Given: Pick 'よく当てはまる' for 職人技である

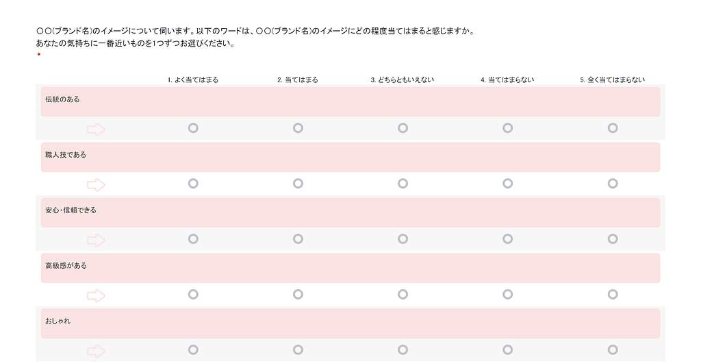Looking at the screenshot, I should pyautogui.click(x=193, y=184).
